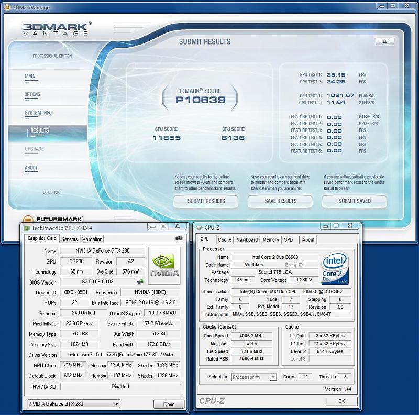Viewport: 419px width, 415px height.
Task: Click the Multiplier x 9.5 value
Action: (x=251, y=344)
